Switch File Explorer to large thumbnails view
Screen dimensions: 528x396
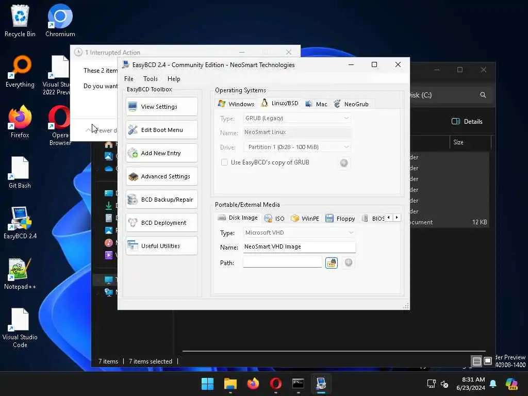point(488,361)
